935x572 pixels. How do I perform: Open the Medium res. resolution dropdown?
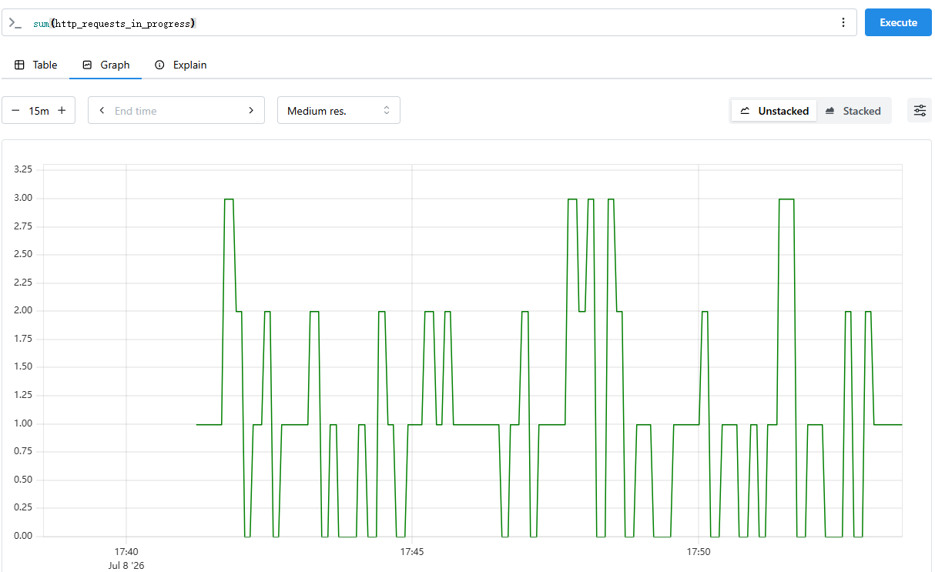tap(339, 110)
